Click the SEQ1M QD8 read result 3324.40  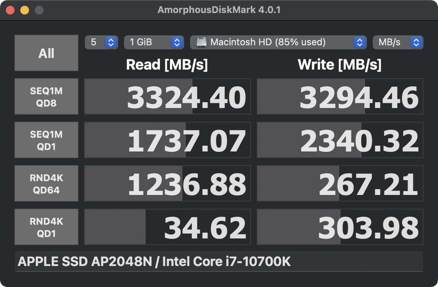(x=168, y=97)
